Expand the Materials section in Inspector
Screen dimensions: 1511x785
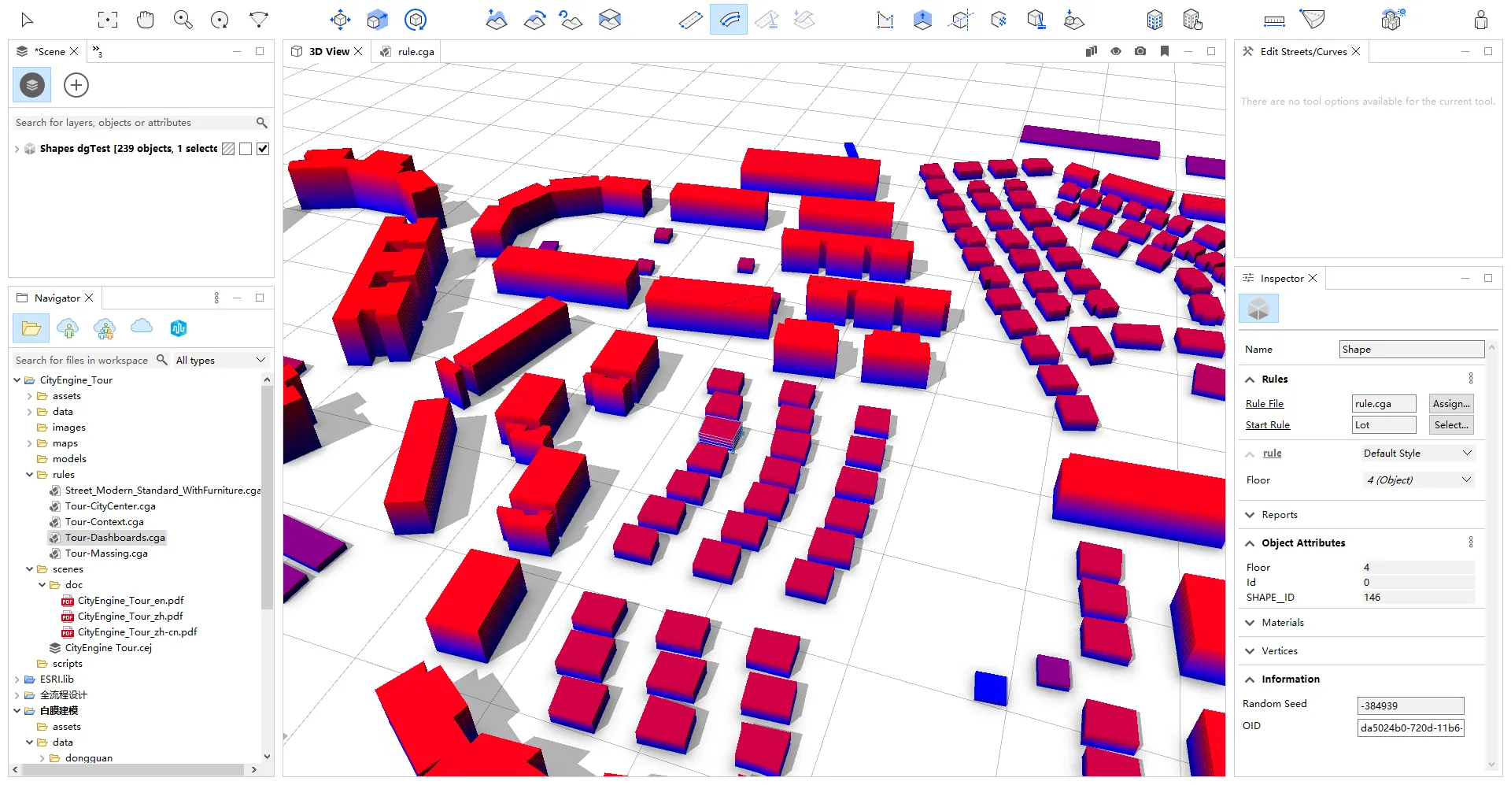coord(1282,623)
